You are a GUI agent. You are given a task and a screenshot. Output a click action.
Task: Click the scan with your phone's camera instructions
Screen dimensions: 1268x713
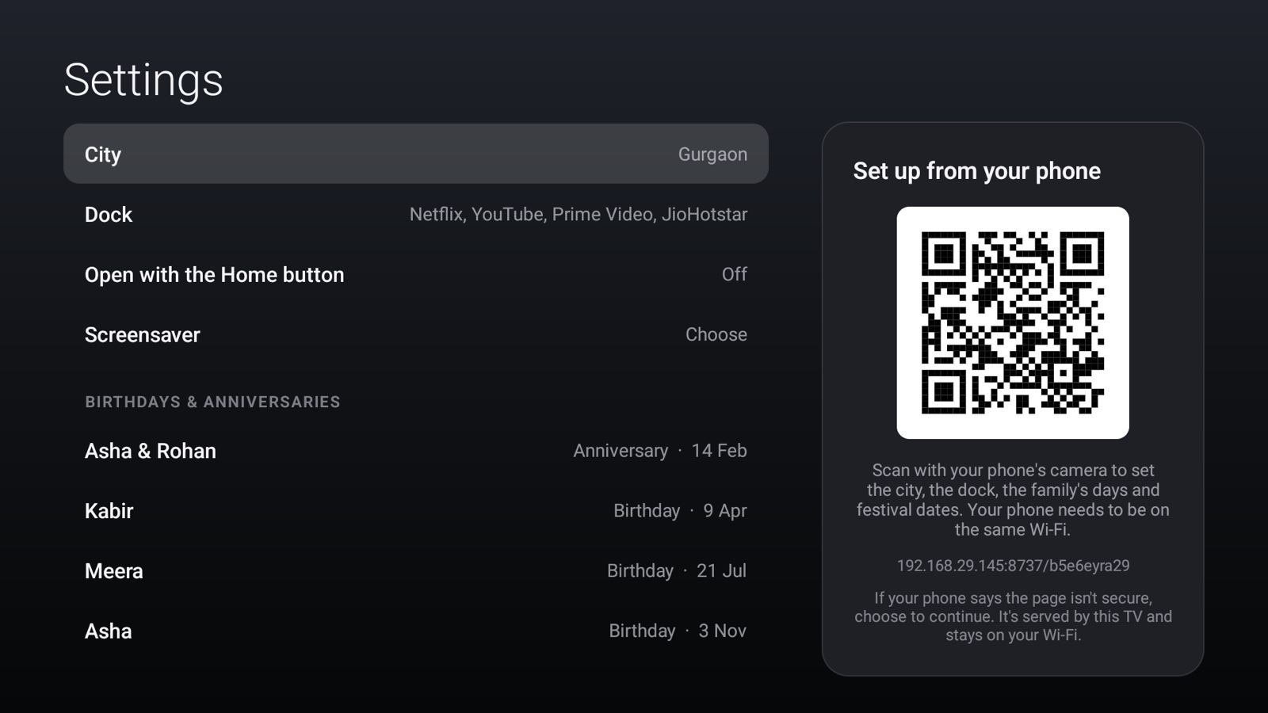click(x=1013, y=500)
